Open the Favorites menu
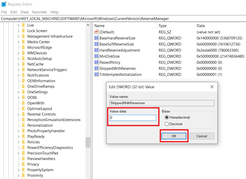 point(39,12)
